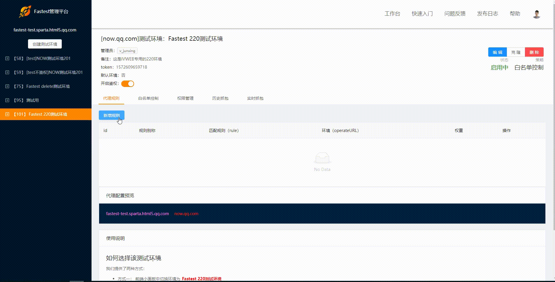555x282 pixels.
Task: Select 【75】Fastest delete测试环境 in sidebar
Action: click(46, 86)
